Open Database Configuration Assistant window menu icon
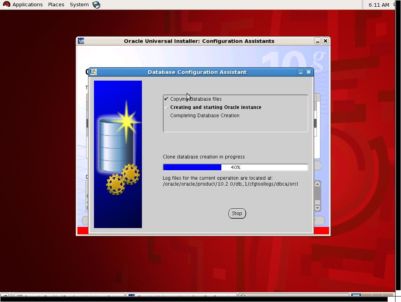 pos(94,72)
